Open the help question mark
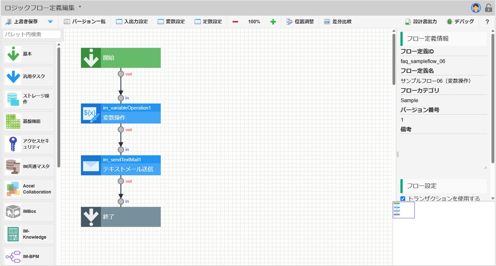The height and width of the screenshot is (266, 496). pos(487,22)
